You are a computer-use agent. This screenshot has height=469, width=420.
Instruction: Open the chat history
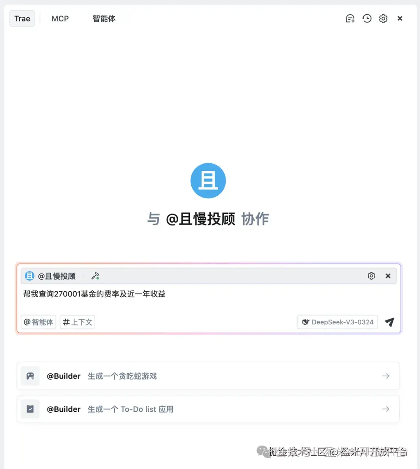(367, 18)
